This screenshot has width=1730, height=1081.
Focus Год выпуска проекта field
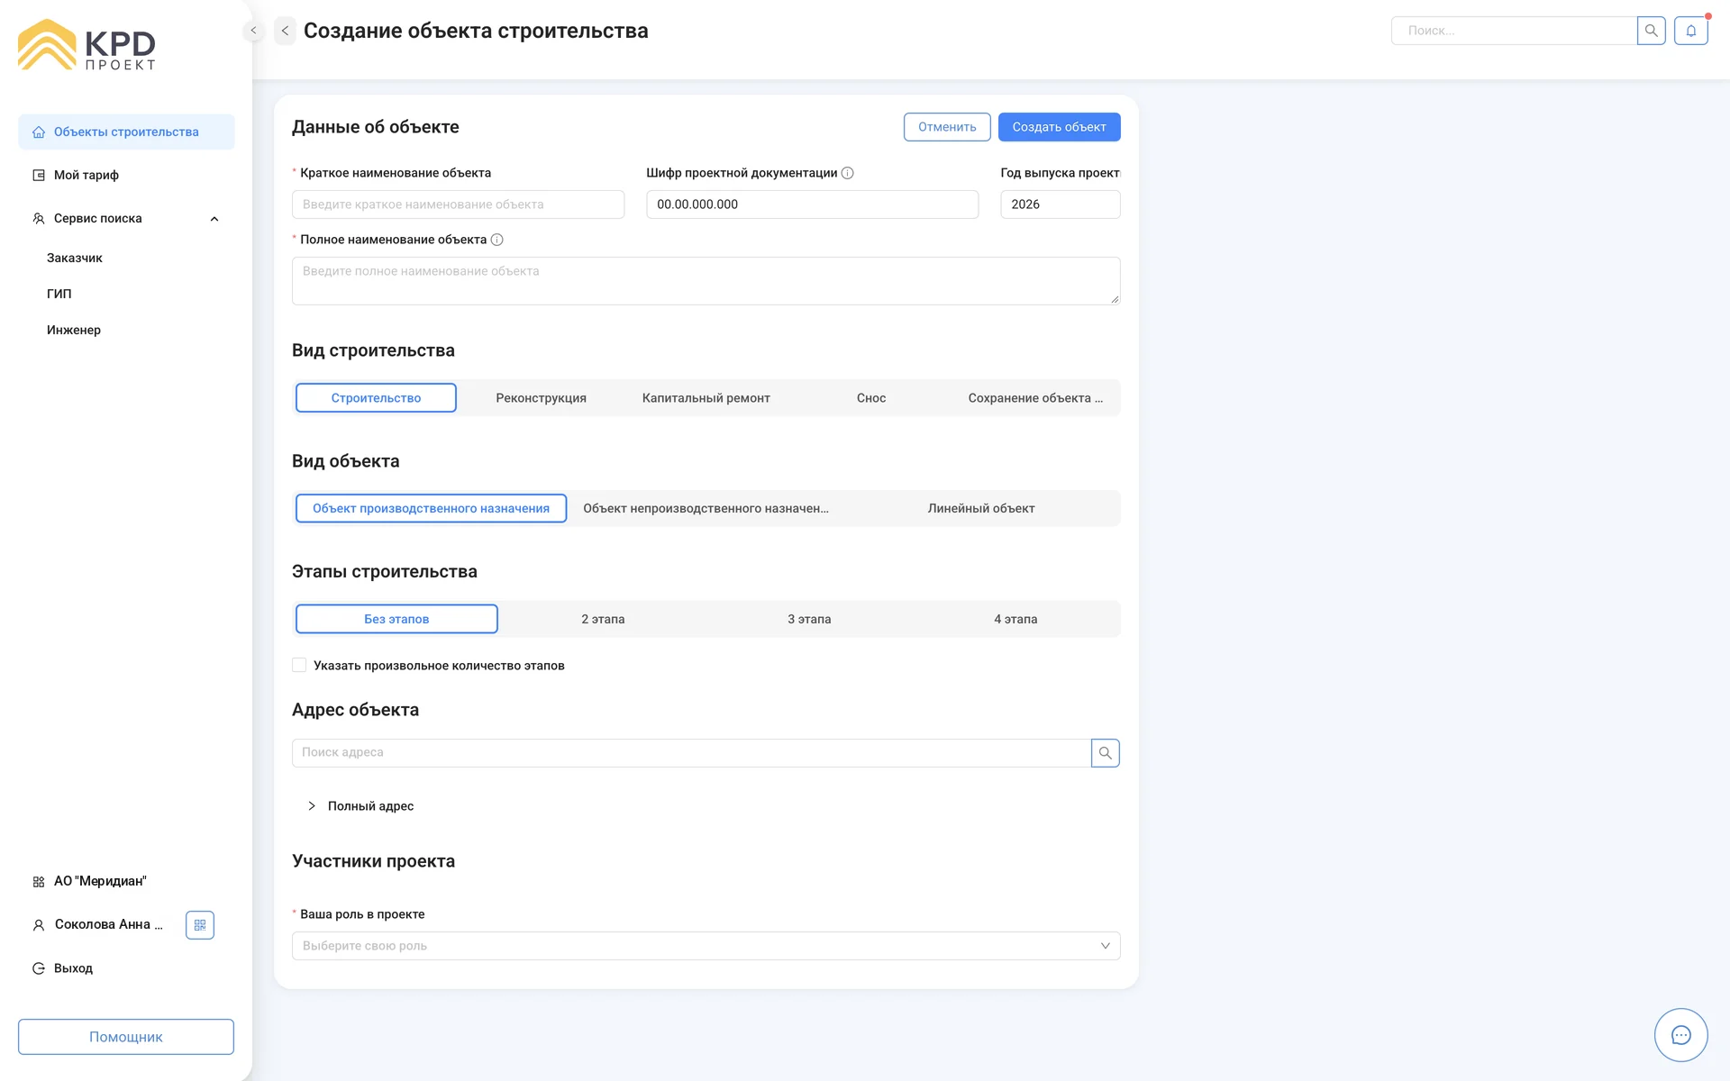tap(1060, 204)
